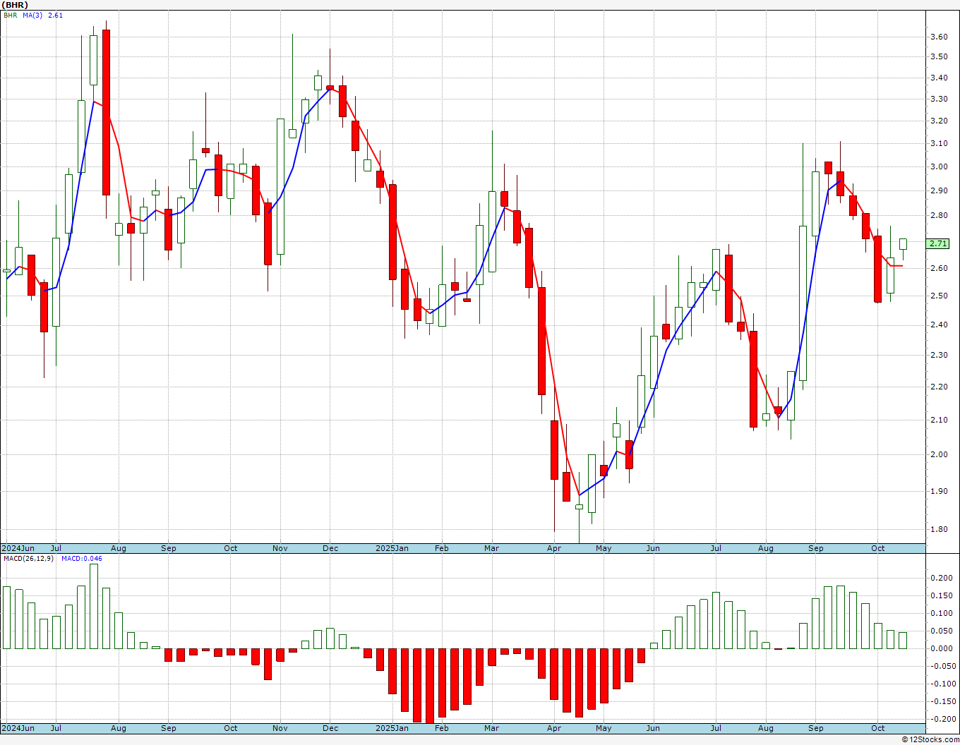Select May on the price chart date axis
Screen dimensions: 960x745
click(x=604, y=548)
